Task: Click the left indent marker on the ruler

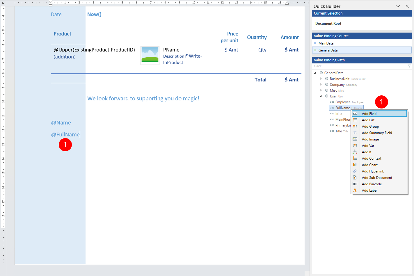Action: tap(51, 3)
